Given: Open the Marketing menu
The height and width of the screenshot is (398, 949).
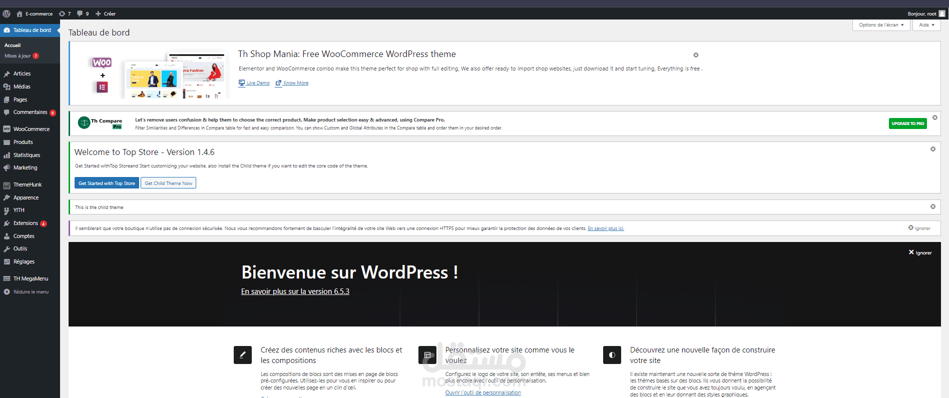Looking at the screenshot, I should 30,167.
